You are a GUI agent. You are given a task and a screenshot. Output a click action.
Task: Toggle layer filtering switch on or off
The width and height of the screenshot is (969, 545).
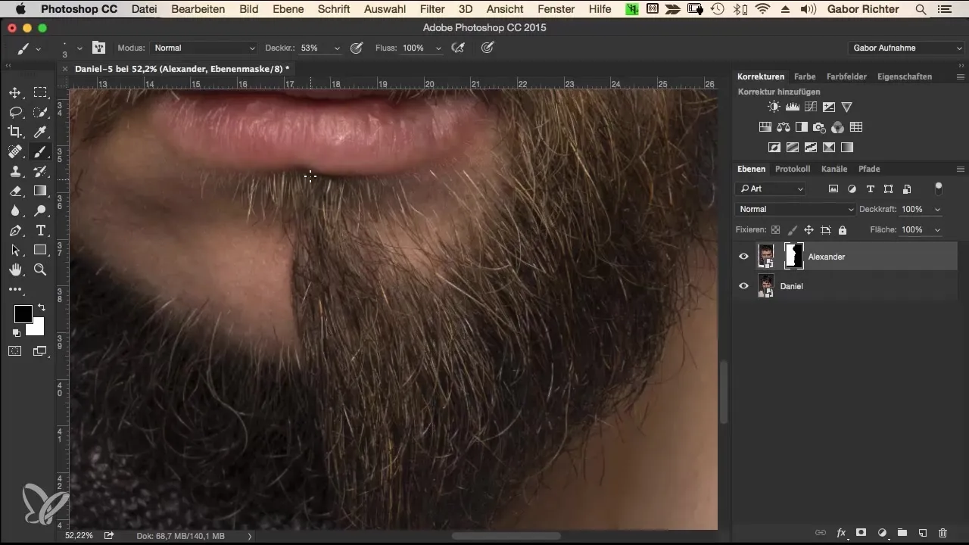coord(939,188)
